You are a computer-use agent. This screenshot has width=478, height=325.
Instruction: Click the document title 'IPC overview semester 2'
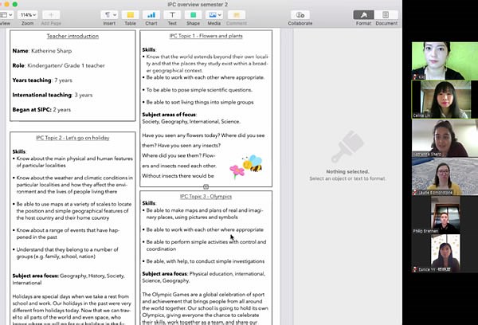198,4
